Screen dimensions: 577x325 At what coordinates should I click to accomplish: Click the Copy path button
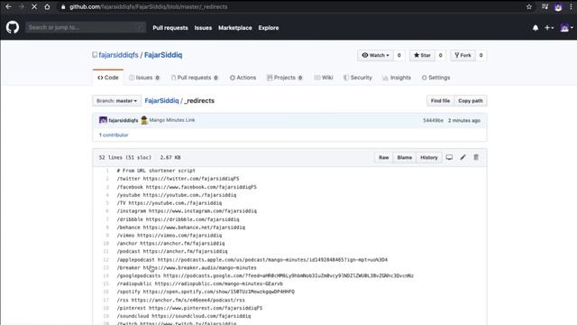(471, 100)
